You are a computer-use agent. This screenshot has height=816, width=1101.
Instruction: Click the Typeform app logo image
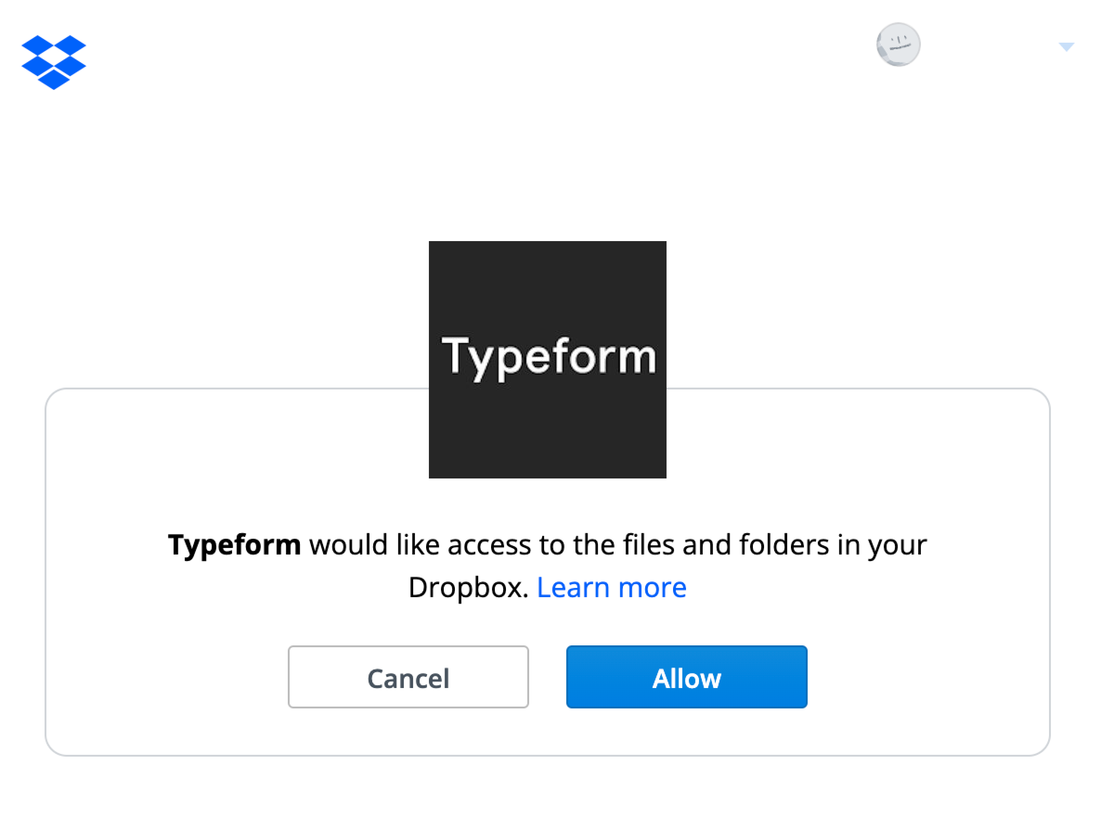pyautogui.click(x=547, y=360)
